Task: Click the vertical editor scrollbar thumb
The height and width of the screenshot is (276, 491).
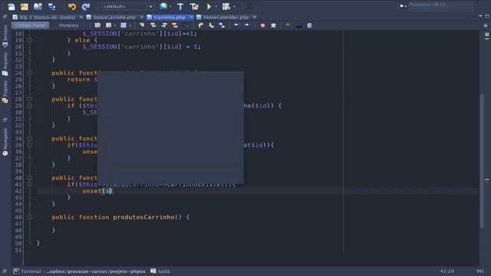Action: 482,160
